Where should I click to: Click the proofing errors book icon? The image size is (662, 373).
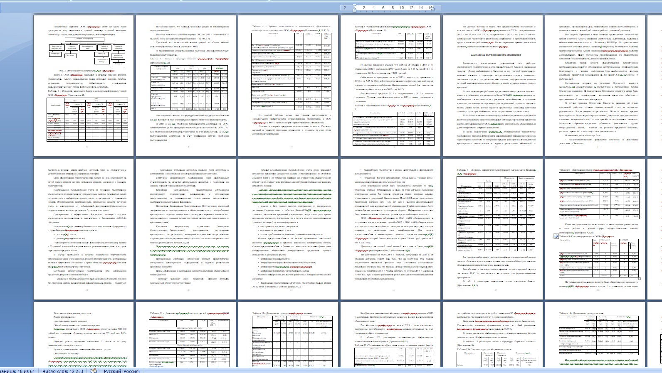(x=94, y=371)
